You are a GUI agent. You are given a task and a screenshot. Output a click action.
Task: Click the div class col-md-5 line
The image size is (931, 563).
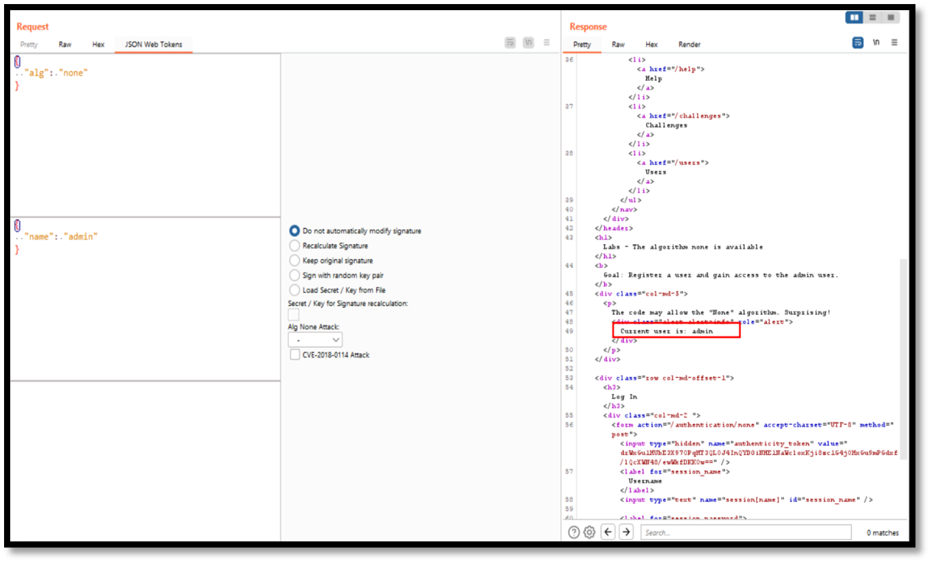tap(642, 294)
